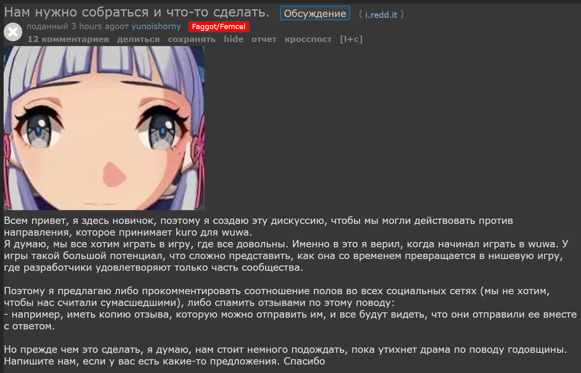Crosspost using the "кросспост" link

[308, 39]
